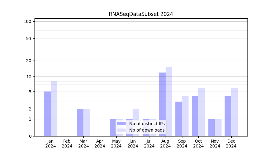Viewport: 275px width, 153px height.
Task: Click the Aug 2024 distinct IPs bar
Action: click(x=162, y=104)
